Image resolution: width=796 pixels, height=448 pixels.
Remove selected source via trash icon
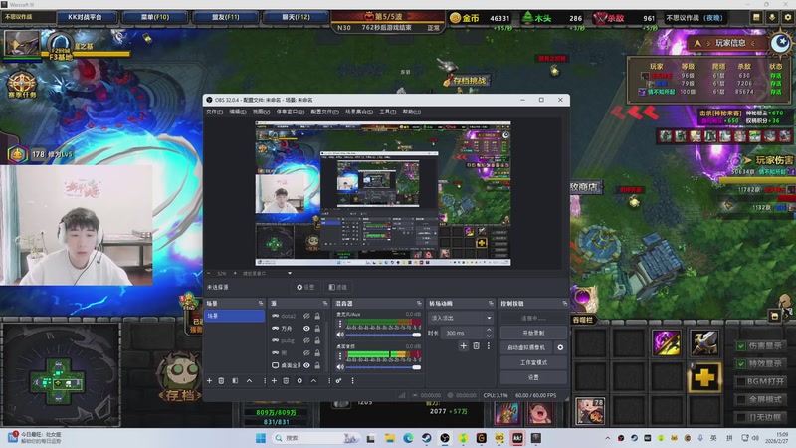pyautogui.click(x=286, y=380)
